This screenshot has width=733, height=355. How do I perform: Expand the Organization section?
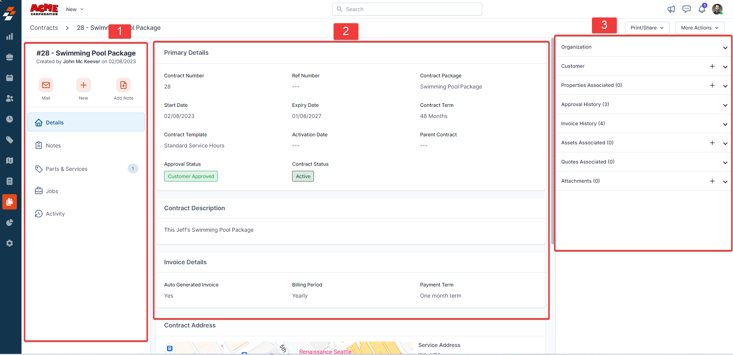[x=725, y=47]
